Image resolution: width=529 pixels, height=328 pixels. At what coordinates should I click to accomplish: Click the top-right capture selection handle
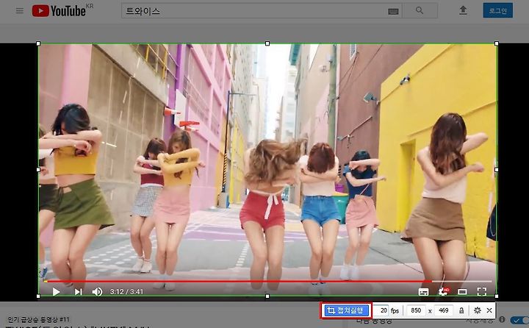pyautogui.click(x=497, y=43)
